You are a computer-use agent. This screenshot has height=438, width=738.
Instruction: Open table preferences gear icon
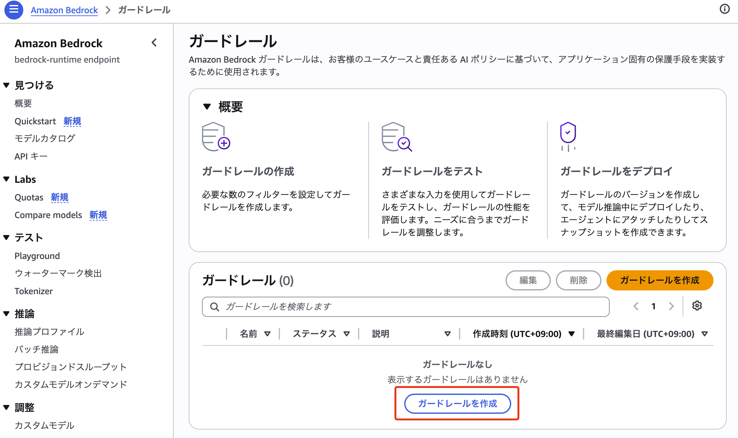click(697, 306)
